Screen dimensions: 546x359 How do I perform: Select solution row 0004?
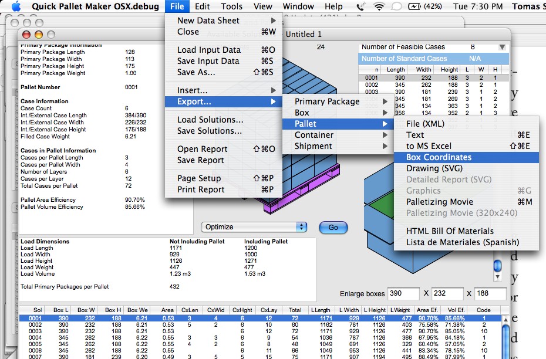260,338
